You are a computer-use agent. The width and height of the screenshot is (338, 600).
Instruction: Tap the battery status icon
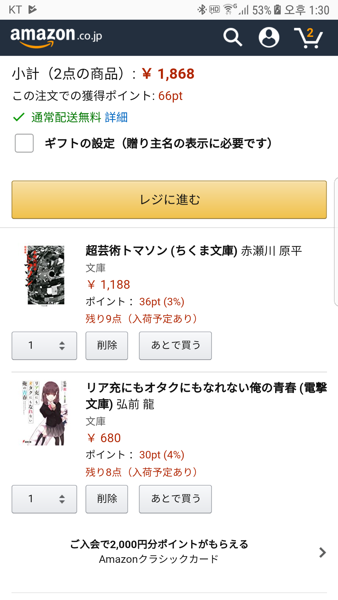(277, 10)
